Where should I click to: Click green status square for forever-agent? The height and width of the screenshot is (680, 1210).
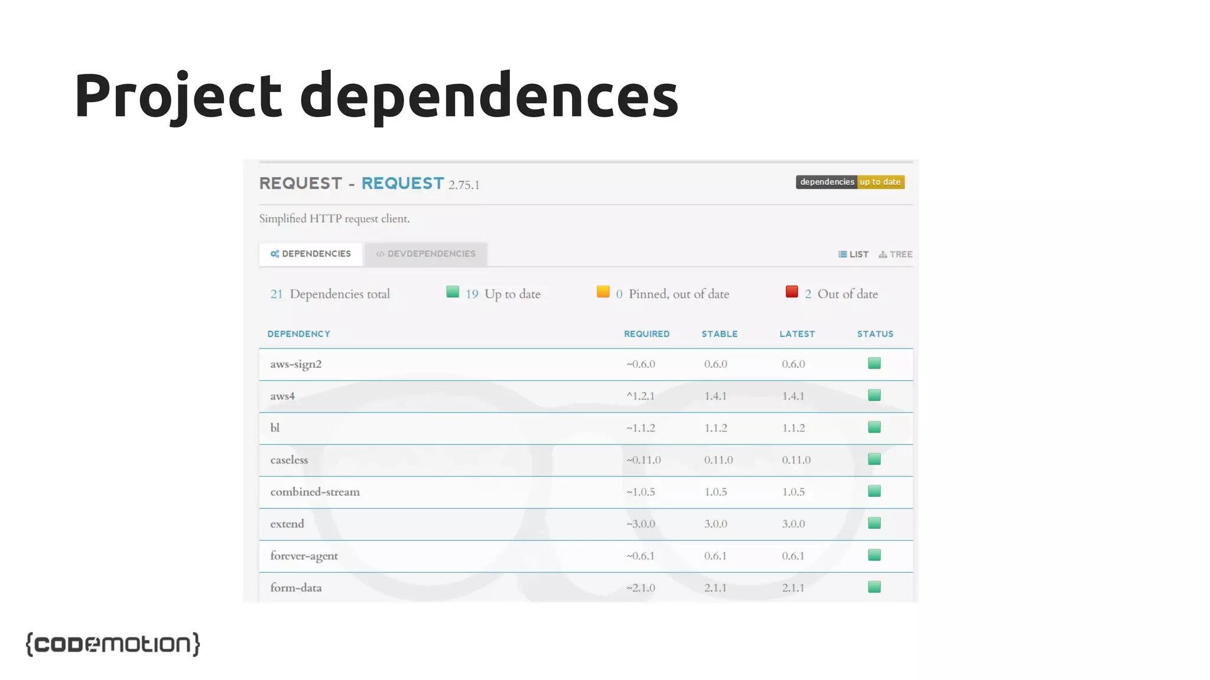pos(874,554)
